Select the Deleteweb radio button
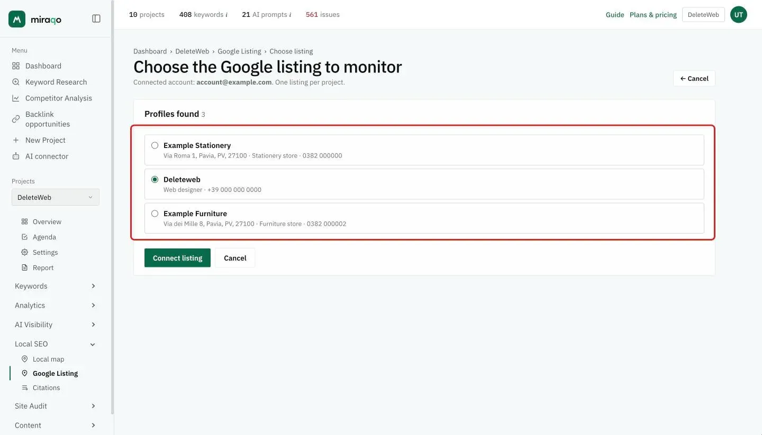 click(155, 180)
